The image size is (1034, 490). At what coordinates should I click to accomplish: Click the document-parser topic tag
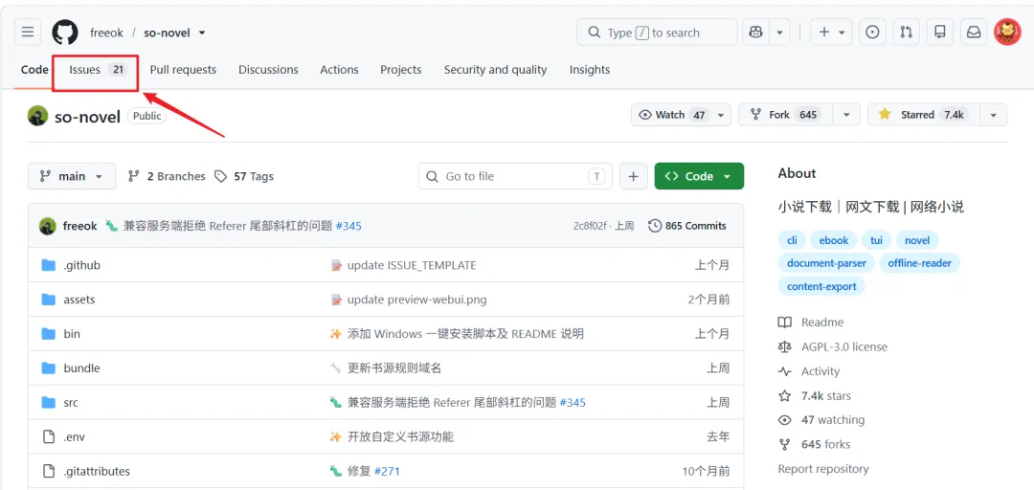point(827,263)
